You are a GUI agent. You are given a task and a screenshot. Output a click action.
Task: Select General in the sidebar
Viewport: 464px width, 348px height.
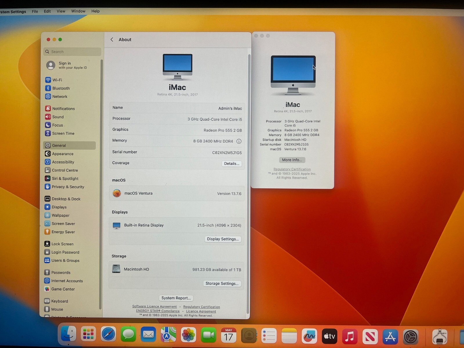70,145
